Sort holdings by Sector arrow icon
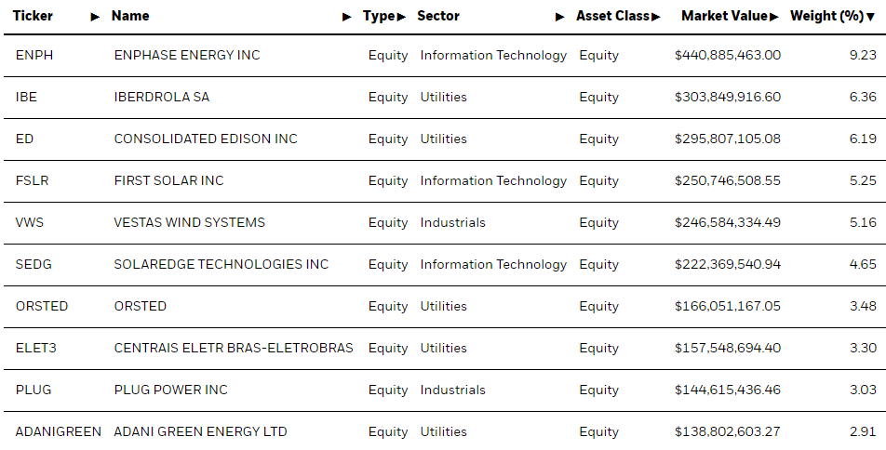Viewport: 886px width, 450px height. (x=560, y=17)
